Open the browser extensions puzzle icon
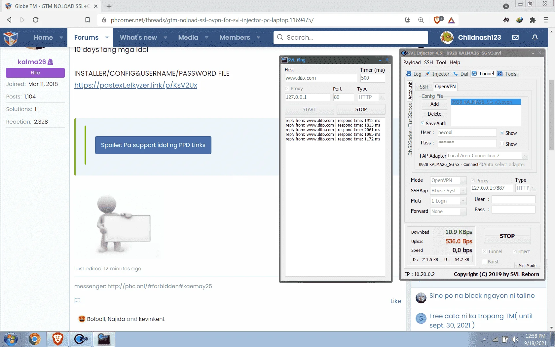The image size is (555, 347). tap(533, 20)
